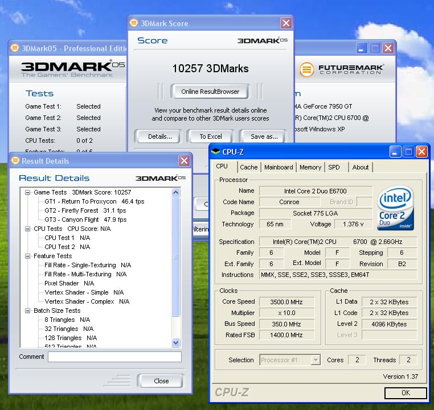Viewport: 434px width, 410px height.
Task: Click the Multiplier x 10.0 value
Action: coord(286,313)
